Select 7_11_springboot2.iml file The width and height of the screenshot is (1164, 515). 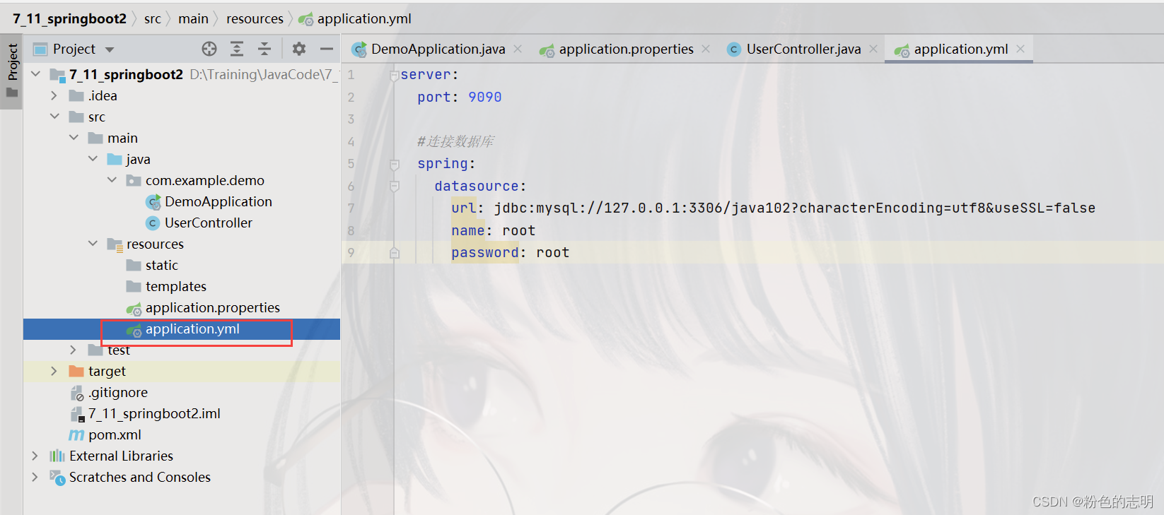154,413
